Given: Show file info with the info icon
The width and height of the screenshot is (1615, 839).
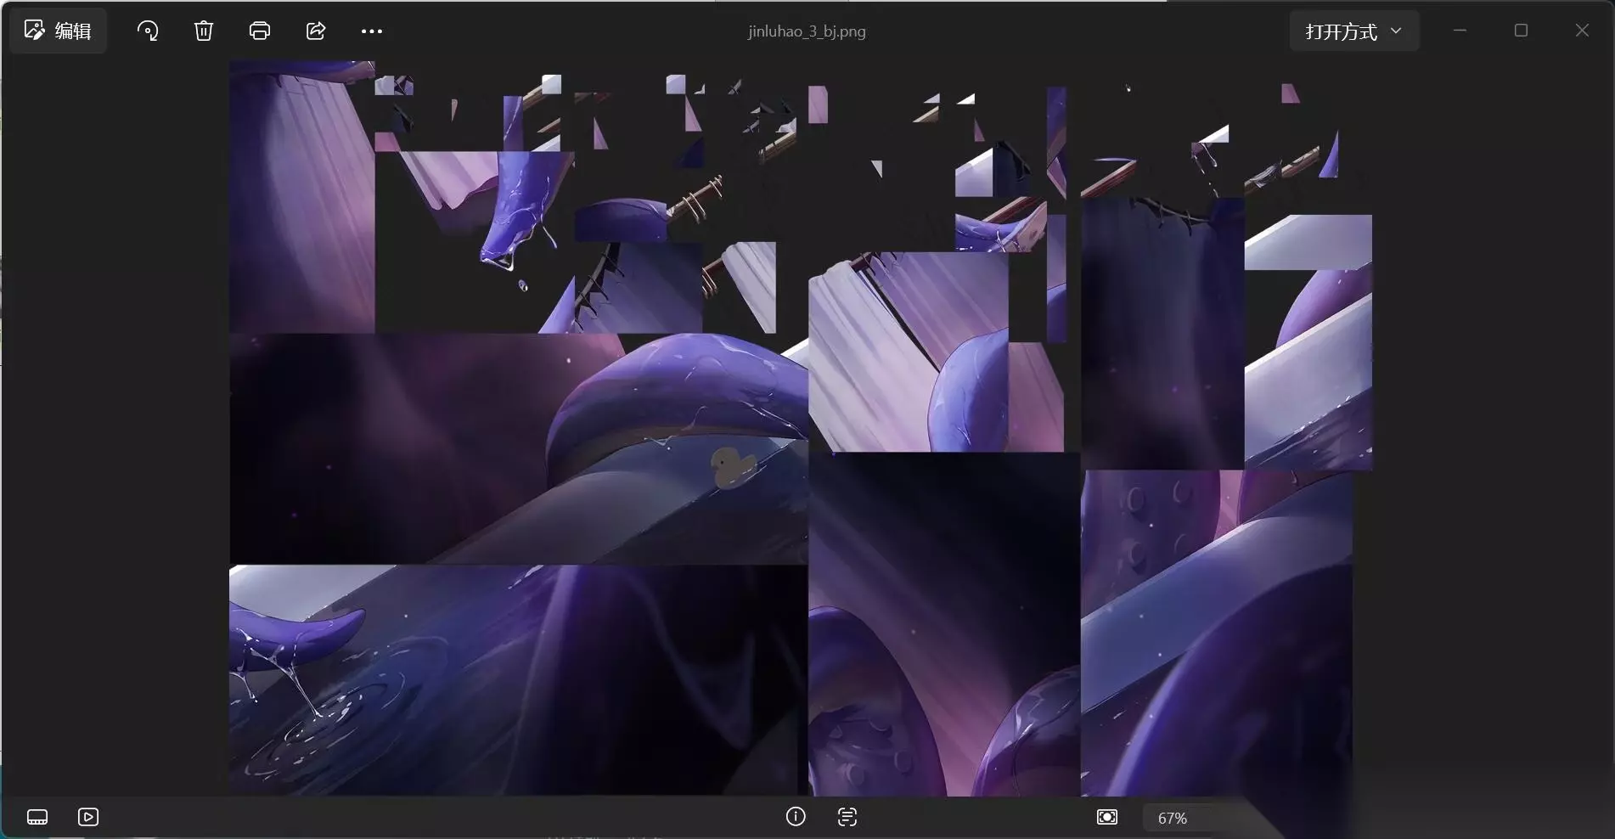Looking at the screenshot, I should point(796,817).
